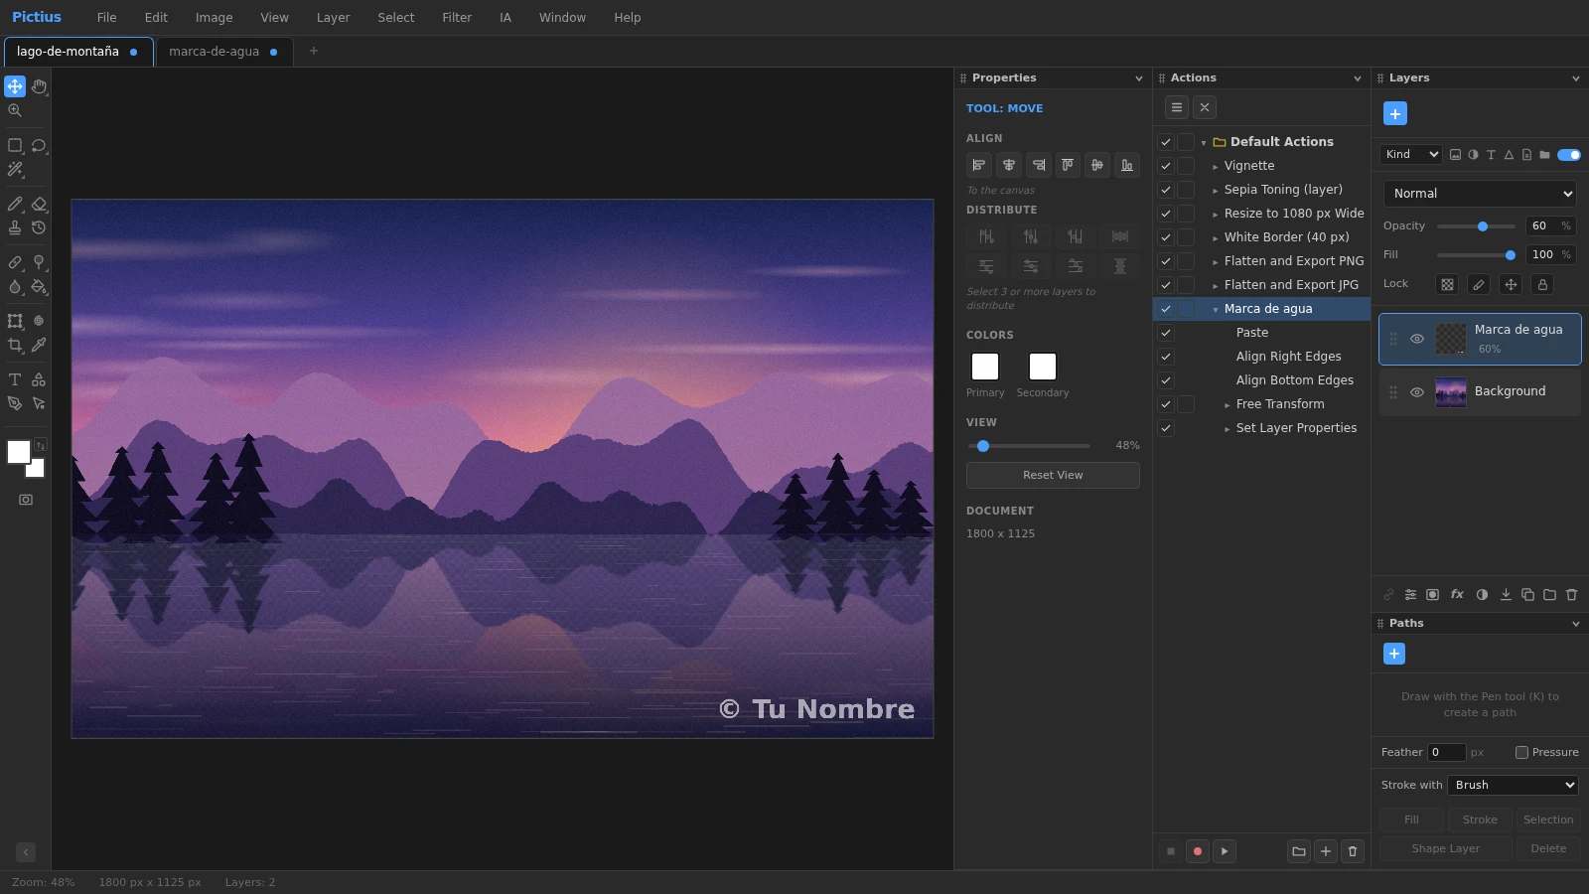This screenshot has width=1589, height=894.
Task: Create a new action set folder
Action: (1299, 851)
